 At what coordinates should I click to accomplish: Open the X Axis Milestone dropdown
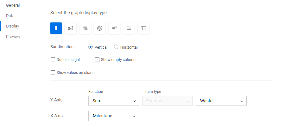(113, 116)
